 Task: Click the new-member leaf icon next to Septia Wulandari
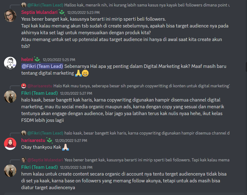62,12
